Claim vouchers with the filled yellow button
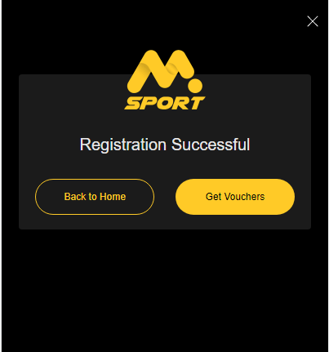Viewport: 329px width, 352px height. (235, 197)
